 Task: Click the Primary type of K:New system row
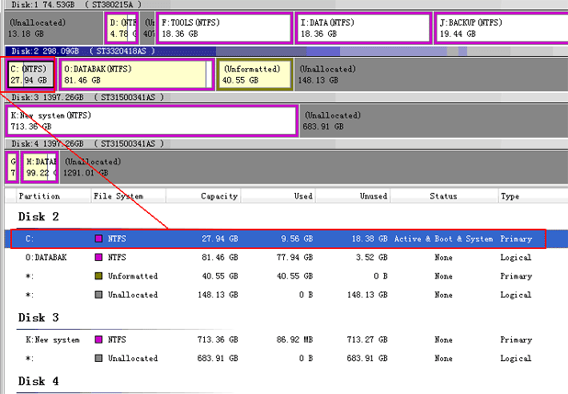point(517,340)
